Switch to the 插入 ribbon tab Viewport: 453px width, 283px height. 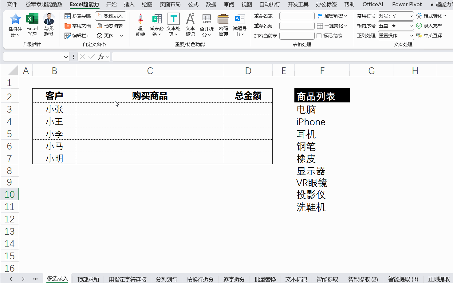129,4
